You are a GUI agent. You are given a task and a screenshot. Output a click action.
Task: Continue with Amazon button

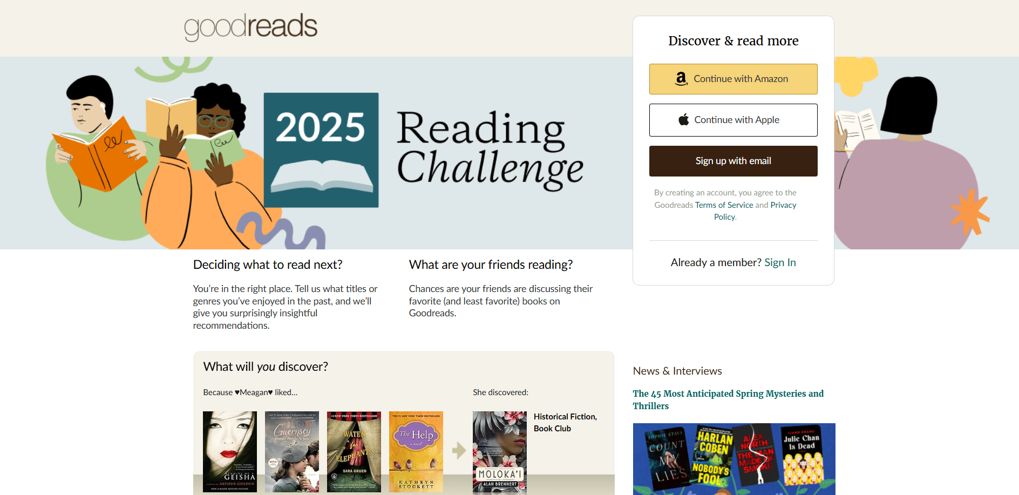(733, 79)
